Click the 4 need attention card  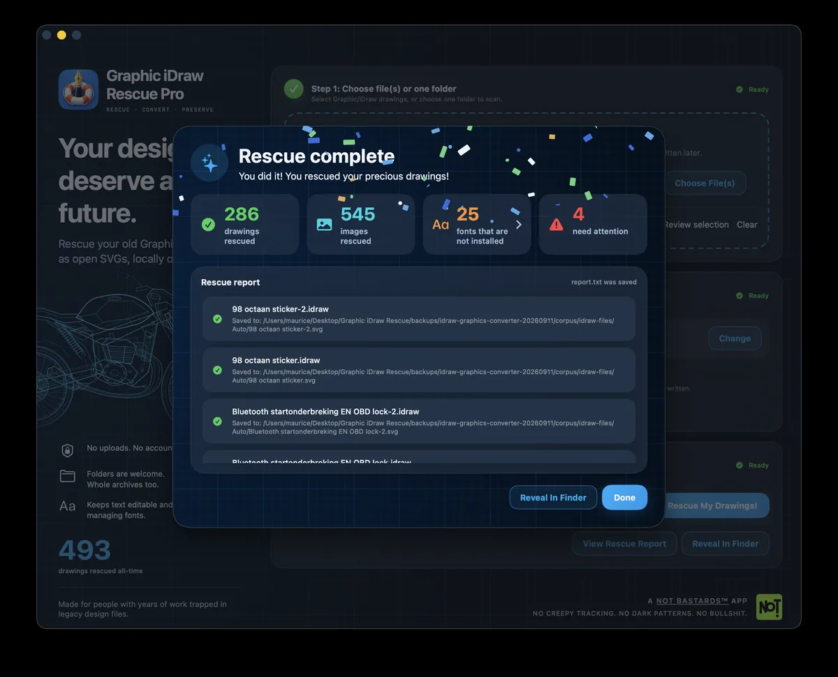[593, 225]
